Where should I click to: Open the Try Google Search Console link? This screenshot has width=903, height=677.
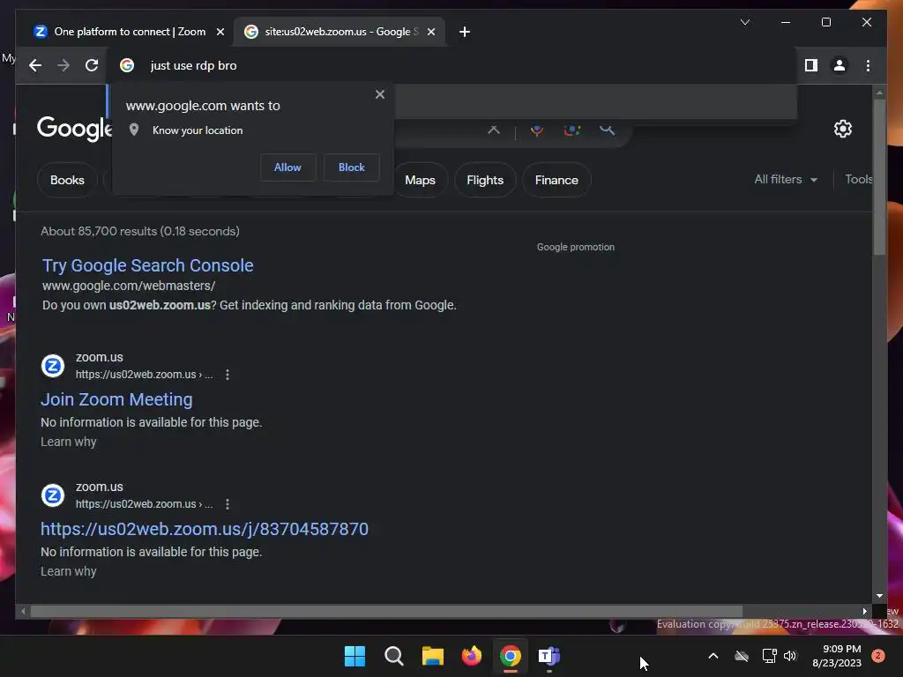[147, 265]
